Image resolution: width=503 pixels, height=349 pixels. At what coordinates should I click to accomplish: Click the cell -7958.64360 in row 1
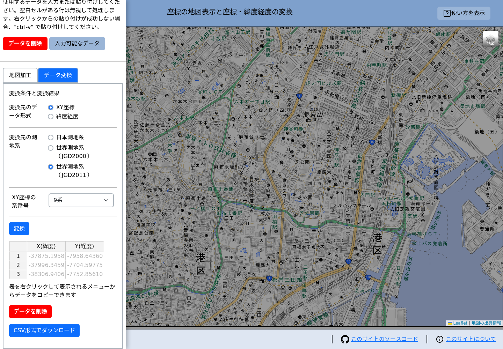pyautogui.click(x=85, y=256)
